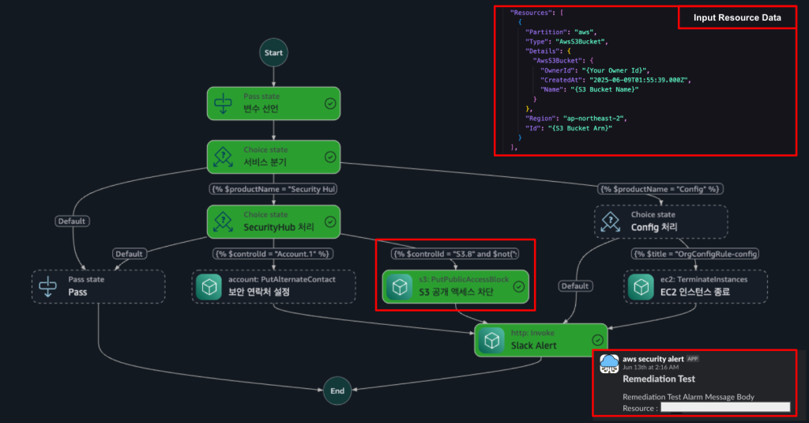Image resolution: width=809 pixels, height=423 pixels.
Task: Select the EC2 인스턴스 종료 task node
Action: pos(695,287)
